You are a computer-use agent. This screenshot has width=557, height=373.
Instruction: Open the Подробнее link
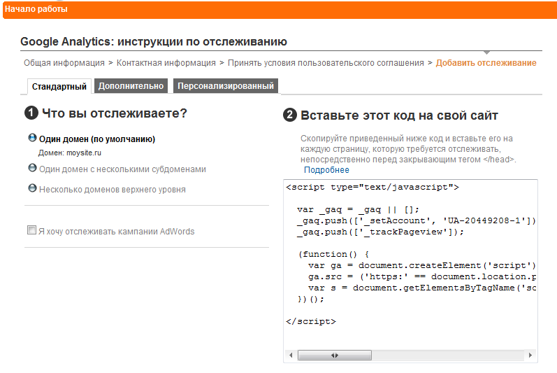(326, 170)
